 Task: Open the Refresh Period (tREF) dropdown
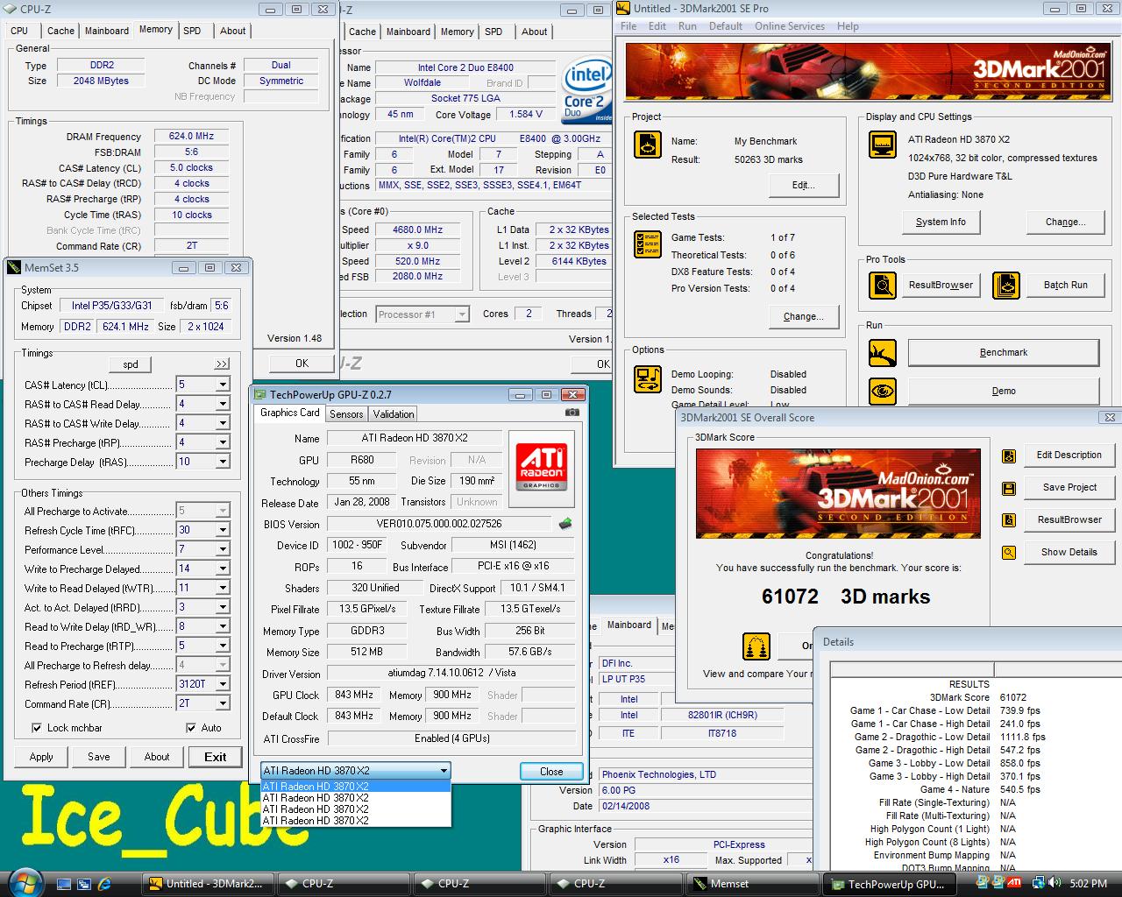click(x=223, y=684)
